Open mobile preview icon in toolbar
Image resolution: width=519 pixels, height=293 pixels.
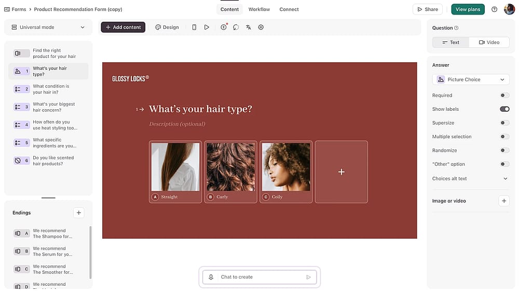[x=194, y=27]
